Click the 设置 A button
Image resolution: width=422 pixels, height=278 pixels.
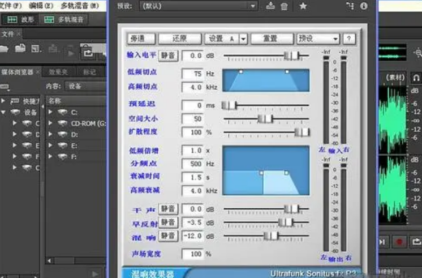click(x=222, y=39)
